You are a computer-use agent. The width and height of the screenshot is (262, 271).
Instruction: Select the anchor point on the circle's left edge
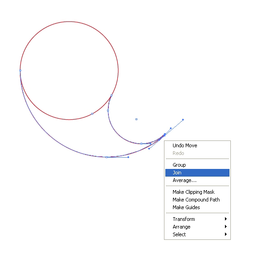[x=20, y=70]
